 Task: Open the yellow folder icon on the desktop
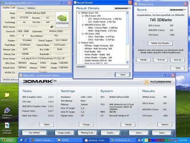7,95
